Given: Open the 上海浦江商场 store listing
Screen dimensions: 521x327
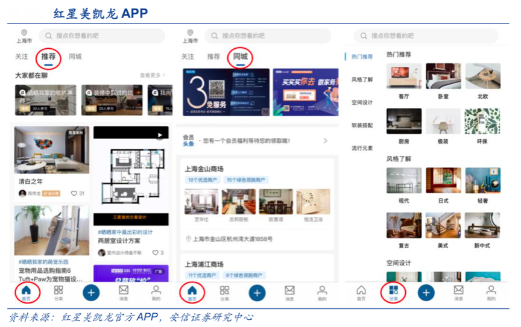Looking at the screenshot, I should (x=204, y=264).
